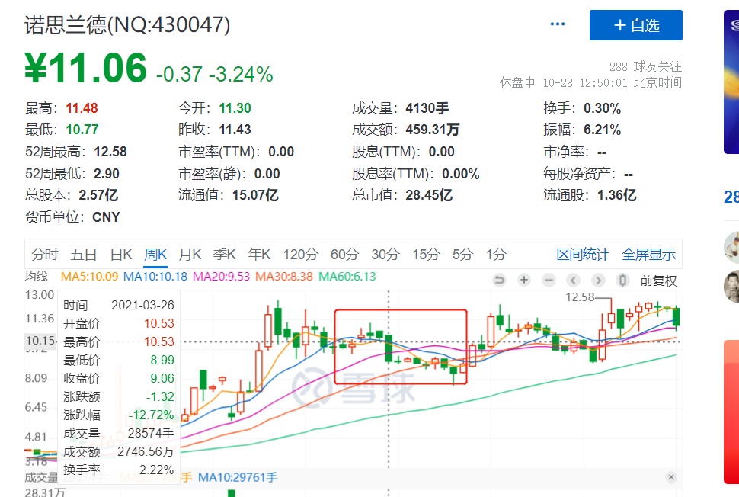
Task: Switch to 五日 chart tab
Action: pyautogui.click(x=83, y=255)
